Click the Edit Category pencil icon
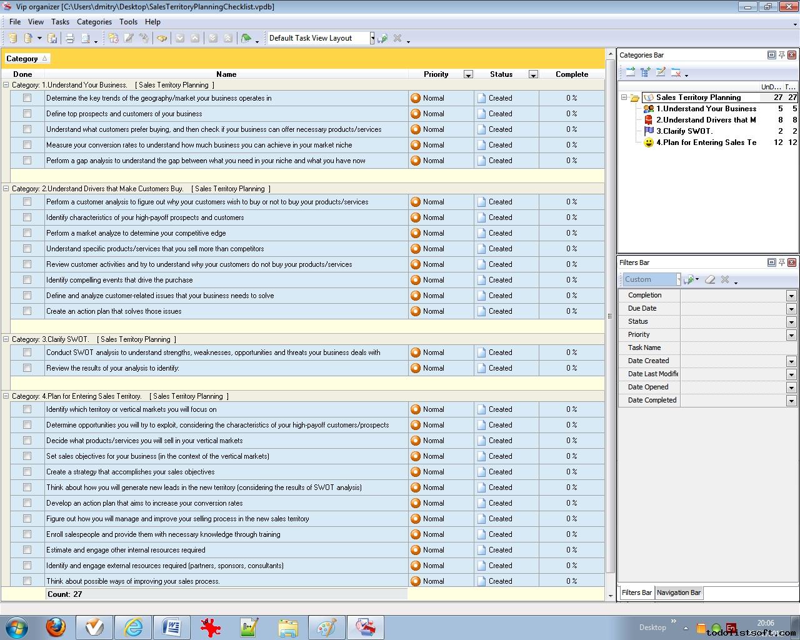Image resolution: width=800 pixels, height=640 pixels. [x=661, y=72]
